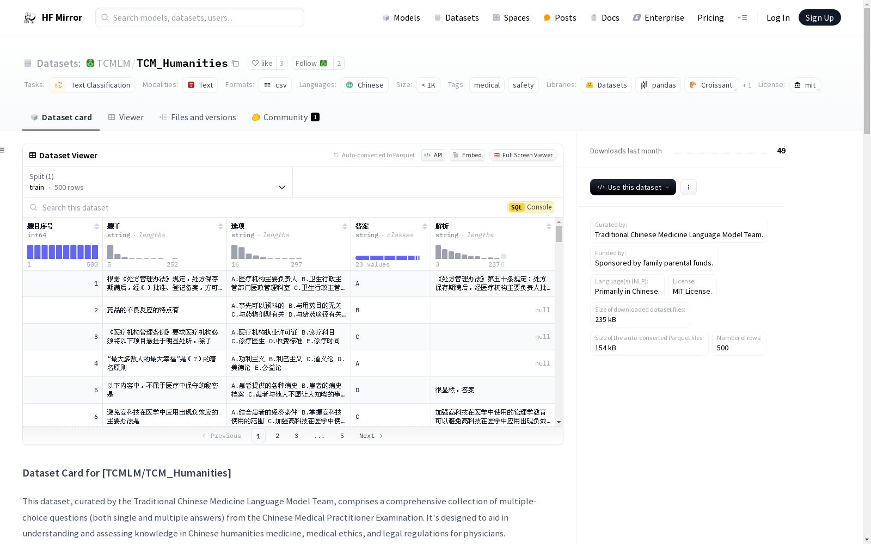Viewport: 871px width, 544px height.
Task: Sort the 题目序号 column
Action: 96,226
